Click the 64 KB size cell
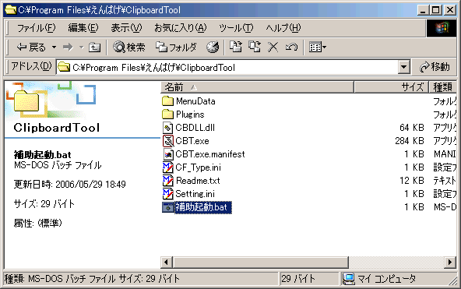The height and width of the screenshot is (289, 461). point(412,128)
